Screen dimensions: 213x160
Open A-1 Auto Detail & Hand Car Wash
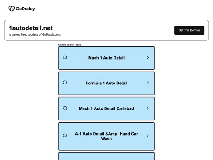tap(106, 136)
